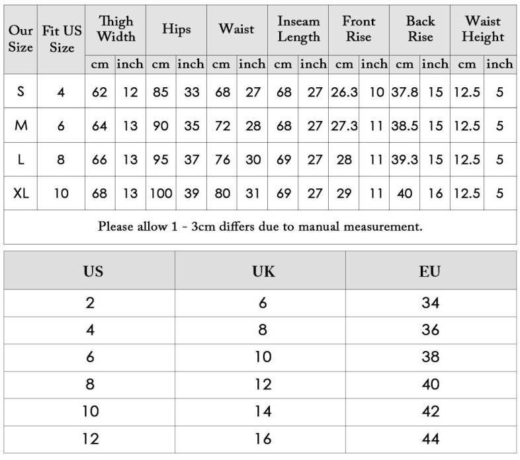
Task: Select the 38.5 back rise value
Action: [404, 126]
